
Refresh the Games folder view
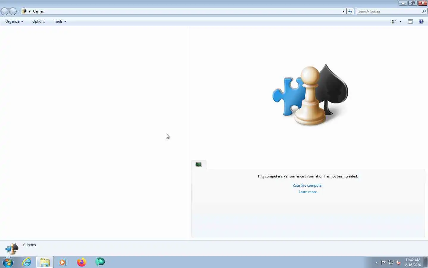[350, 11]
